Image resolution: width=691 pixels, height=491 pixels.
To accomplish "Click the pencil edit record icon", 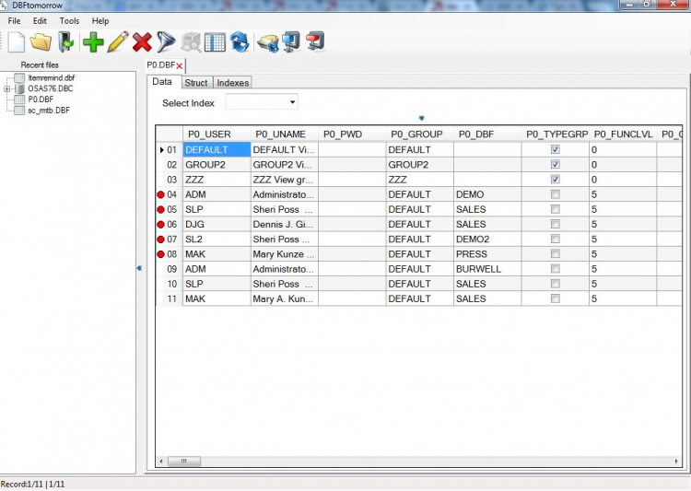I will click(117, 41).
